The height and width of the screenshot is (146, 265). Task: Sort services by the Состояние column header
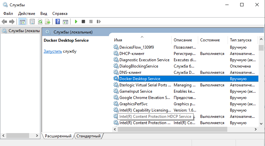click(210, 40)
